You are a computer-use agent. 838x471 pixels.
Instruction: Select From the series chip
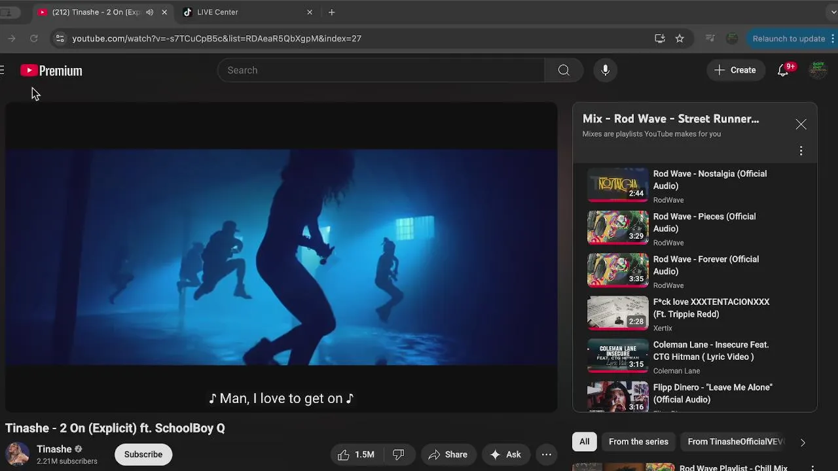(638, 442)
